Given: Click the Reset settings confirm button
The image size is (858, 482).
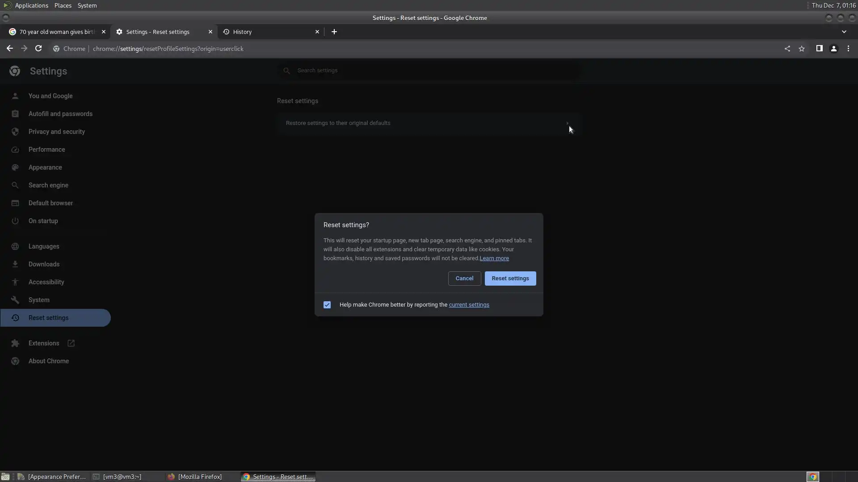Looking at the screenshot, I should [510, 278].
